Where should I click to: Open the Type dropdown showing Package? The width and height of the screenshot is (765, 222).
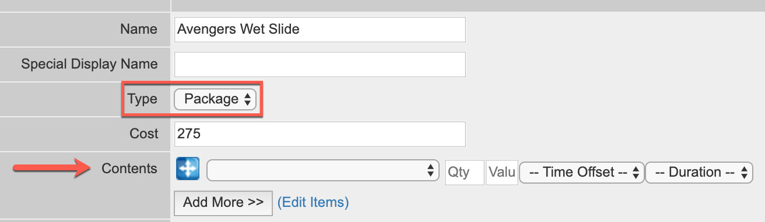pyautogui.click(x=215, y=99)
